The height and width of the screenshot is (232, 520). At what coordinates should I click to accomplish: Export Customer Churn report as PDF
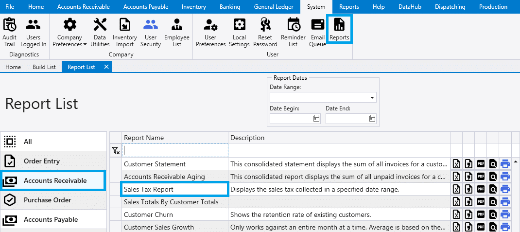pyautogui.click(x=481, y=214)
